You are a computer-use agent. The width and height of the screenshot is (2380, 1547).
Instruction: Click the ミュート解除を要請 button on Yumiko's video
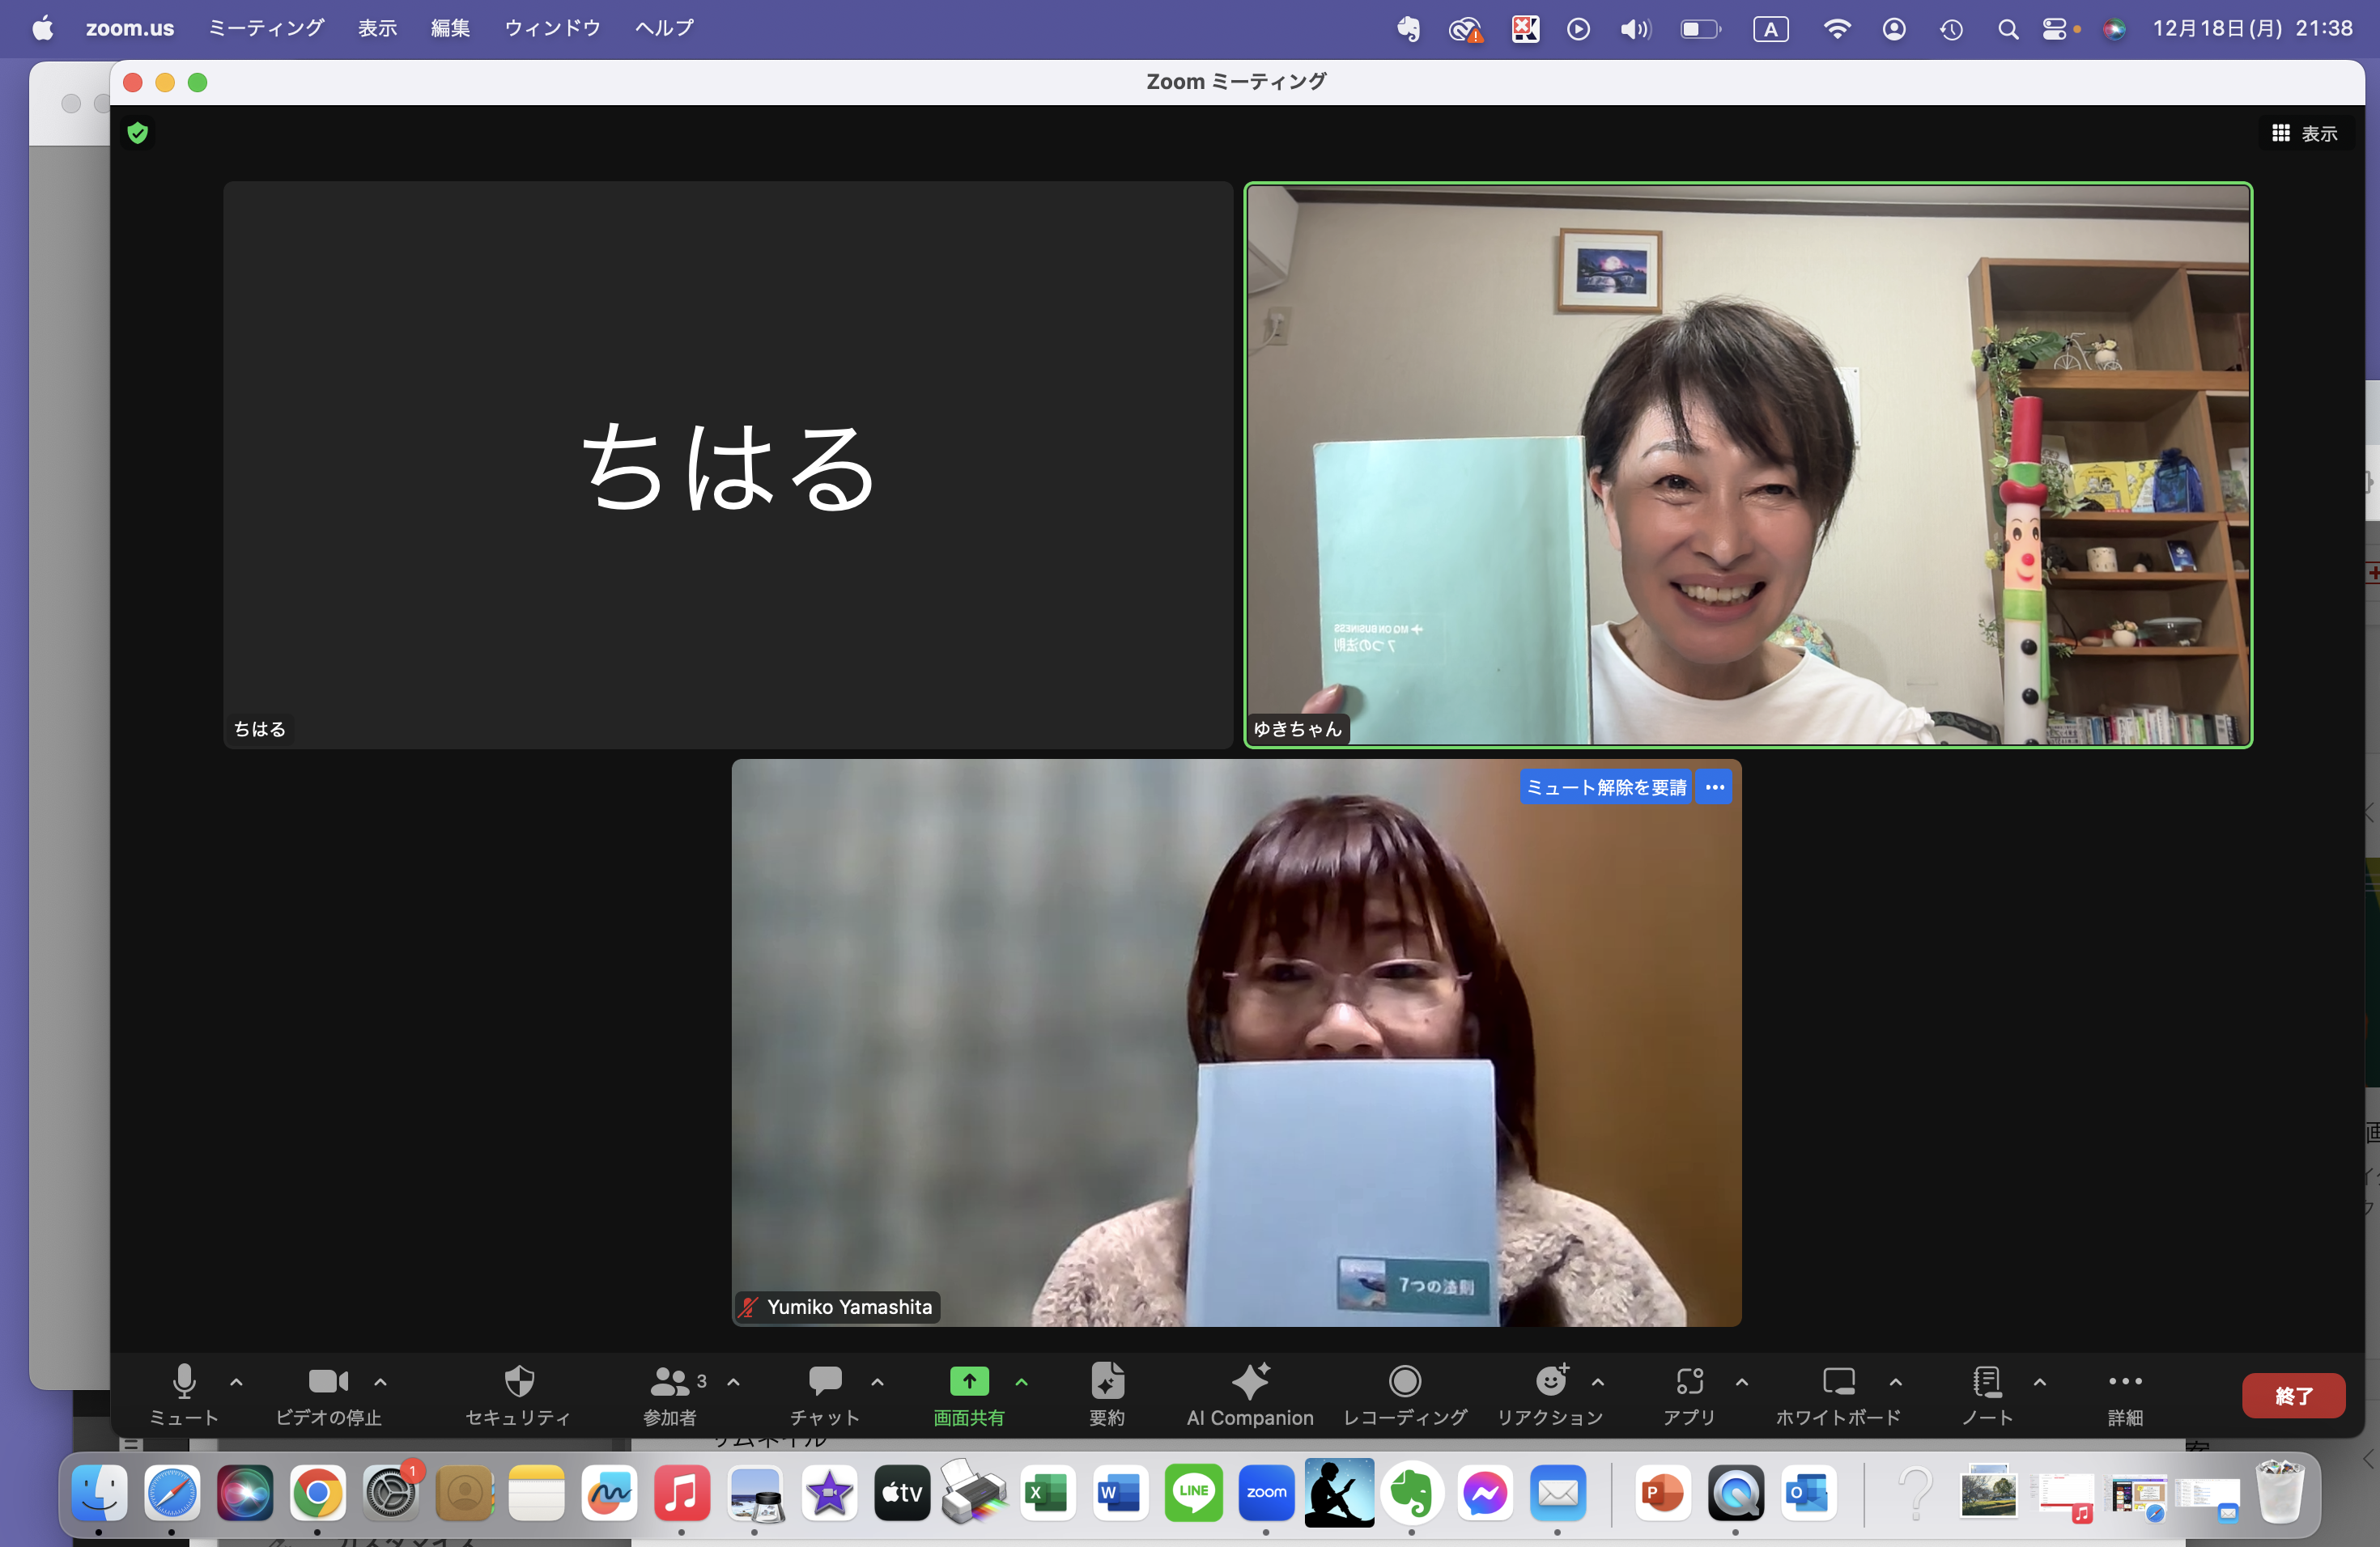[1606, 787]
